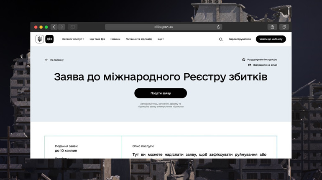Reload the page with the refresh icon
This screenshot has width=322, height=180.
coord(218,27)
